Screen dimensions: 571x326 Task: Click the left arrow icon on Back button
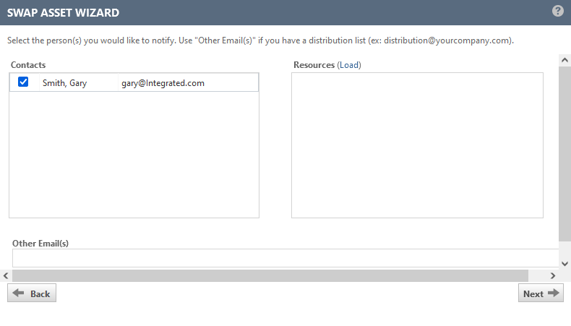(x=20, y=293)
